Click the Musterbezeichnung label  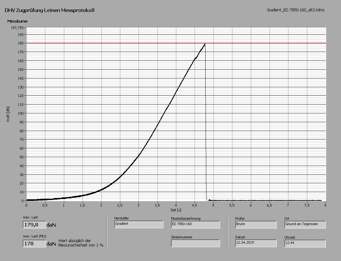tap(186, 218)
